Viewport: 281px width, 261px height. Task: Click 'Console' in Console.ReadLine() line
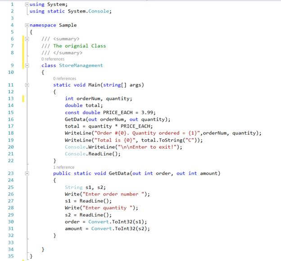click(x=75, y=154)
